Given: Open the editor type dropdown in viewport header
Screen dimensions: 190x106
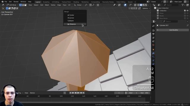Looking at the screenshot, I should coord(3,5).
